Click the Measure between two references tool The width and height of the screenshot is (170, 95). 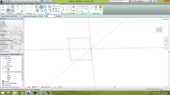click(63, 11)
